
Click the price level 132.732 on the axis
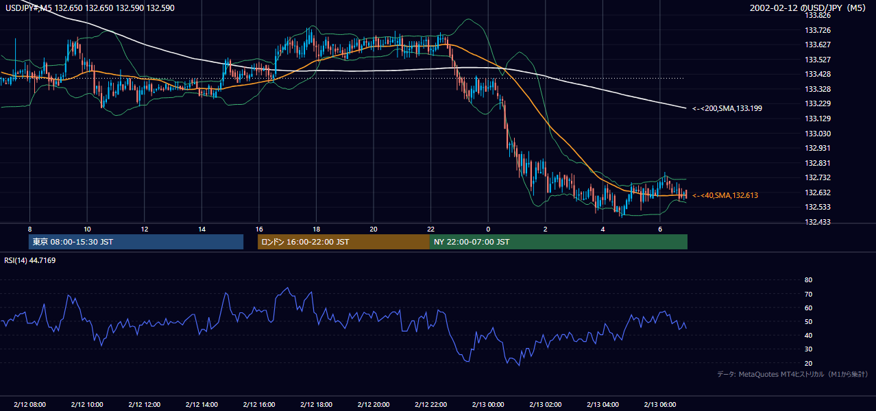click(818, 177)
